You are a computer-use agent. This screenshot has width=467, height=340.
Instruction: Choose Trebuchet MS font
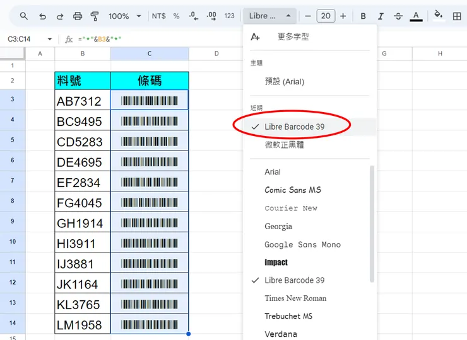[x=307, y=316]
